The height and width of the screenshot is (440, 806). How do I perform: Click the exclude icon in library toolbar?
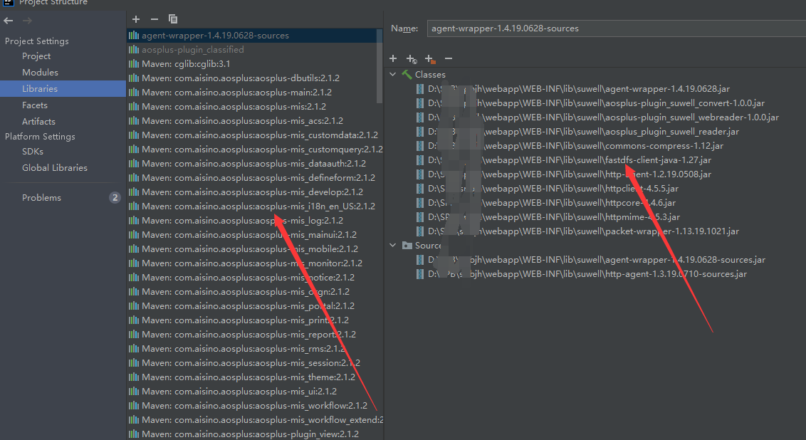(x=430, y=59)
